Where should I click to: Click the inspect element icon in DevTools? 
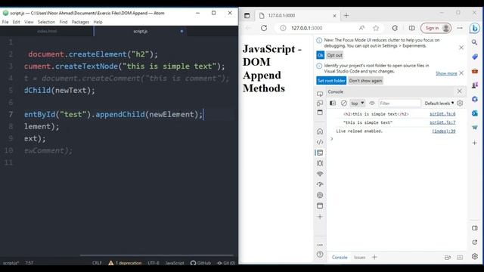click(320, 94)
